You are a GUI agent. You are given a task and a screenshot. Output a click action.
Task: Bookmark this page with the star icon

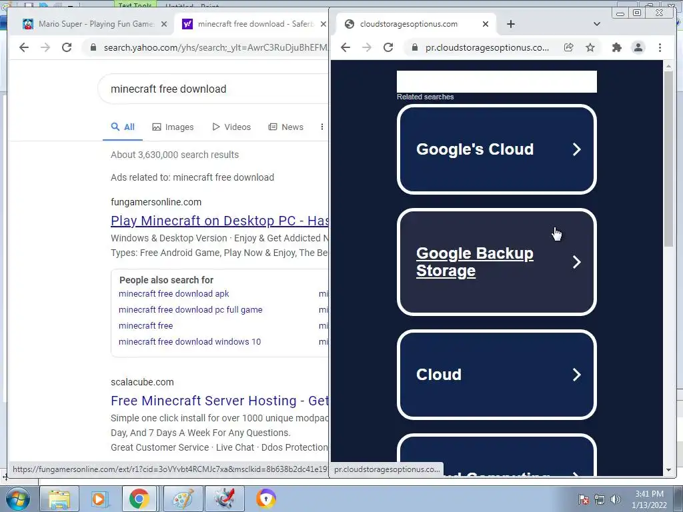tap(590, 47)
